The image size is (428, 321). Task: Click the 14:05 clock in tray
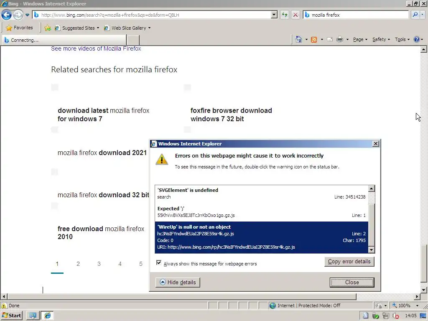tap(411, 316)
